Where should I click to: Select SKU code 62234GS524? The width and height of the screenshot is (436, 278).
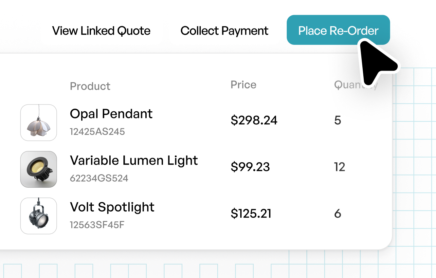pos(99,178)
